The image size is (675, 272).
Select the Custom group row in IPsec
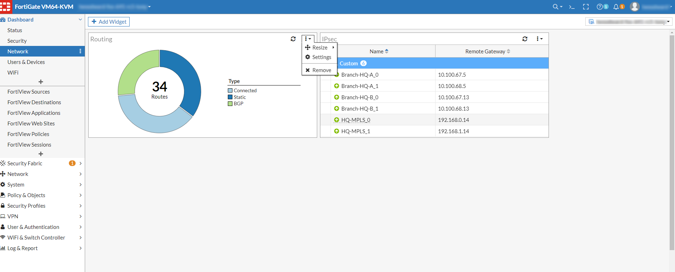[x=434, y=63]
